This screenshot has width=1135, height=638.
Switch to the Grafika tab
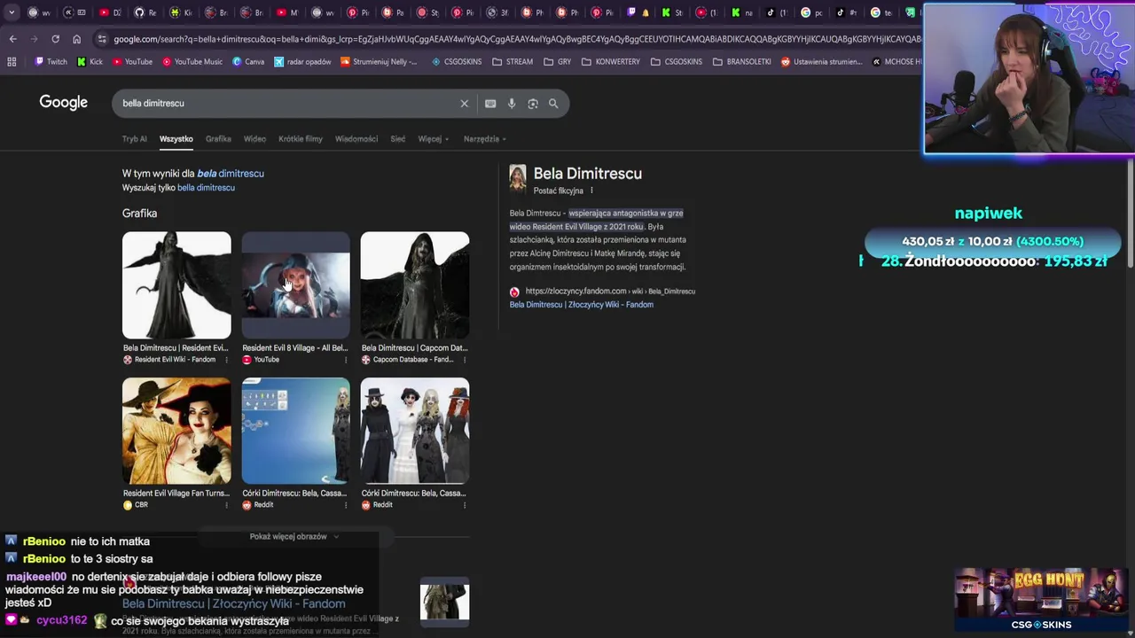(218, 139)
